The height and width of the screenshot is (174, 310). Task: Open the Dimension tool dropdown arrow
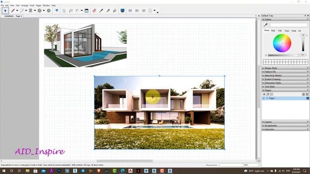82,11
